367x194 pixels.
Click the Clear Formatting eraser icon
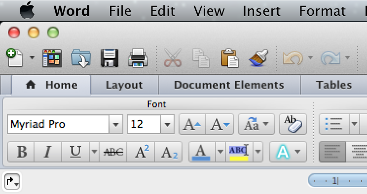[293, 125]
